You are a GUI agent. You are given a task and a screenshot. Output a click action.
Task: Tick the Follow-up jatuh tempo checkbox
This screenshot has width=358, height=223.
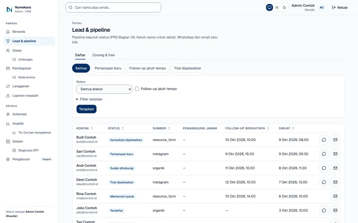[137, 89]
